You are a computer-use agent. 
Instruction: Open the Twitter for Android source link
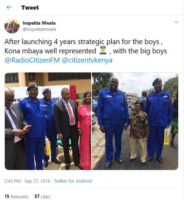[x=73, y=181]
